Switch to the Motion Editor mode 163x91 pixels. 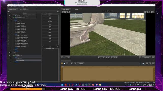coord(64,63)
